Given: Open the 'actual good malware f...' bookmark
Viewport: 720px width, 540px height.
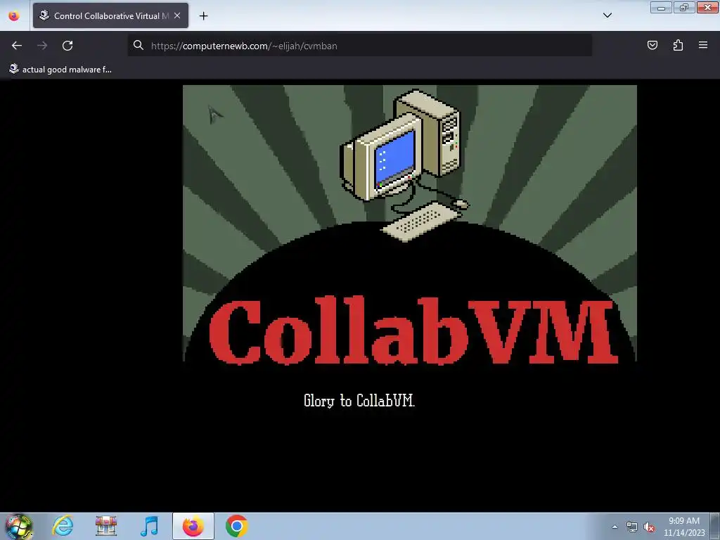Looking at the screenshot, I should (x=60, y=70).
